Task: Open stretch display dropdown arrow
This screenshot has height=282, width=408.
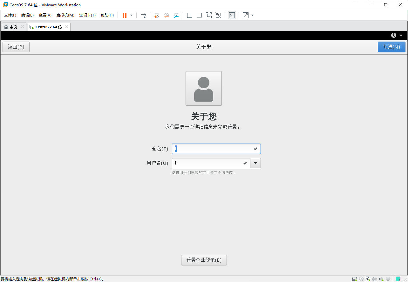Action: [x=252, y=15]
